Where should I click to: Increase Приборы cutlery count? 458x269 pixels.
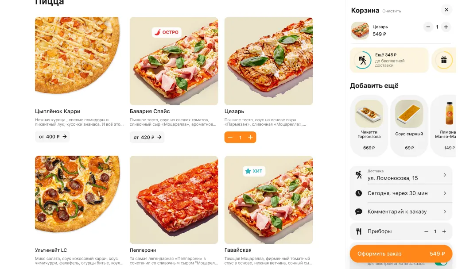444,231
